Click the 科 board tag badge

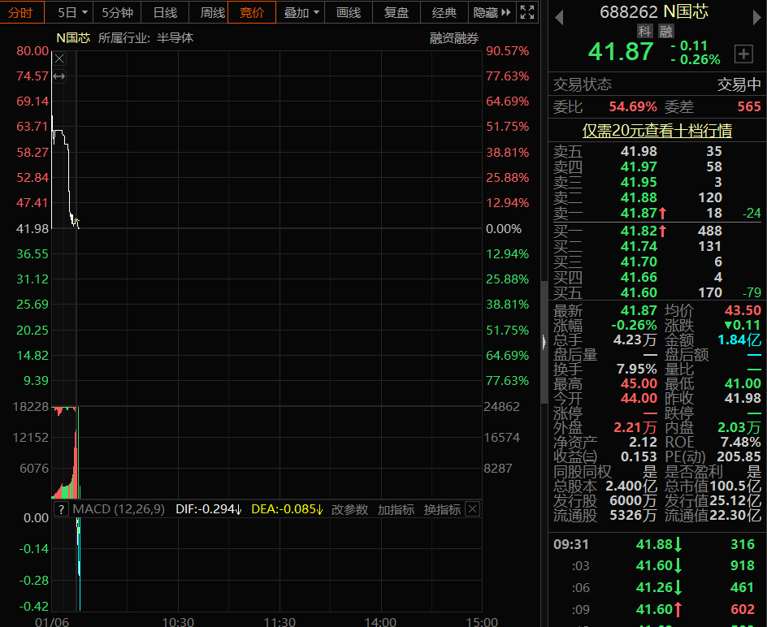coord(644,32)
